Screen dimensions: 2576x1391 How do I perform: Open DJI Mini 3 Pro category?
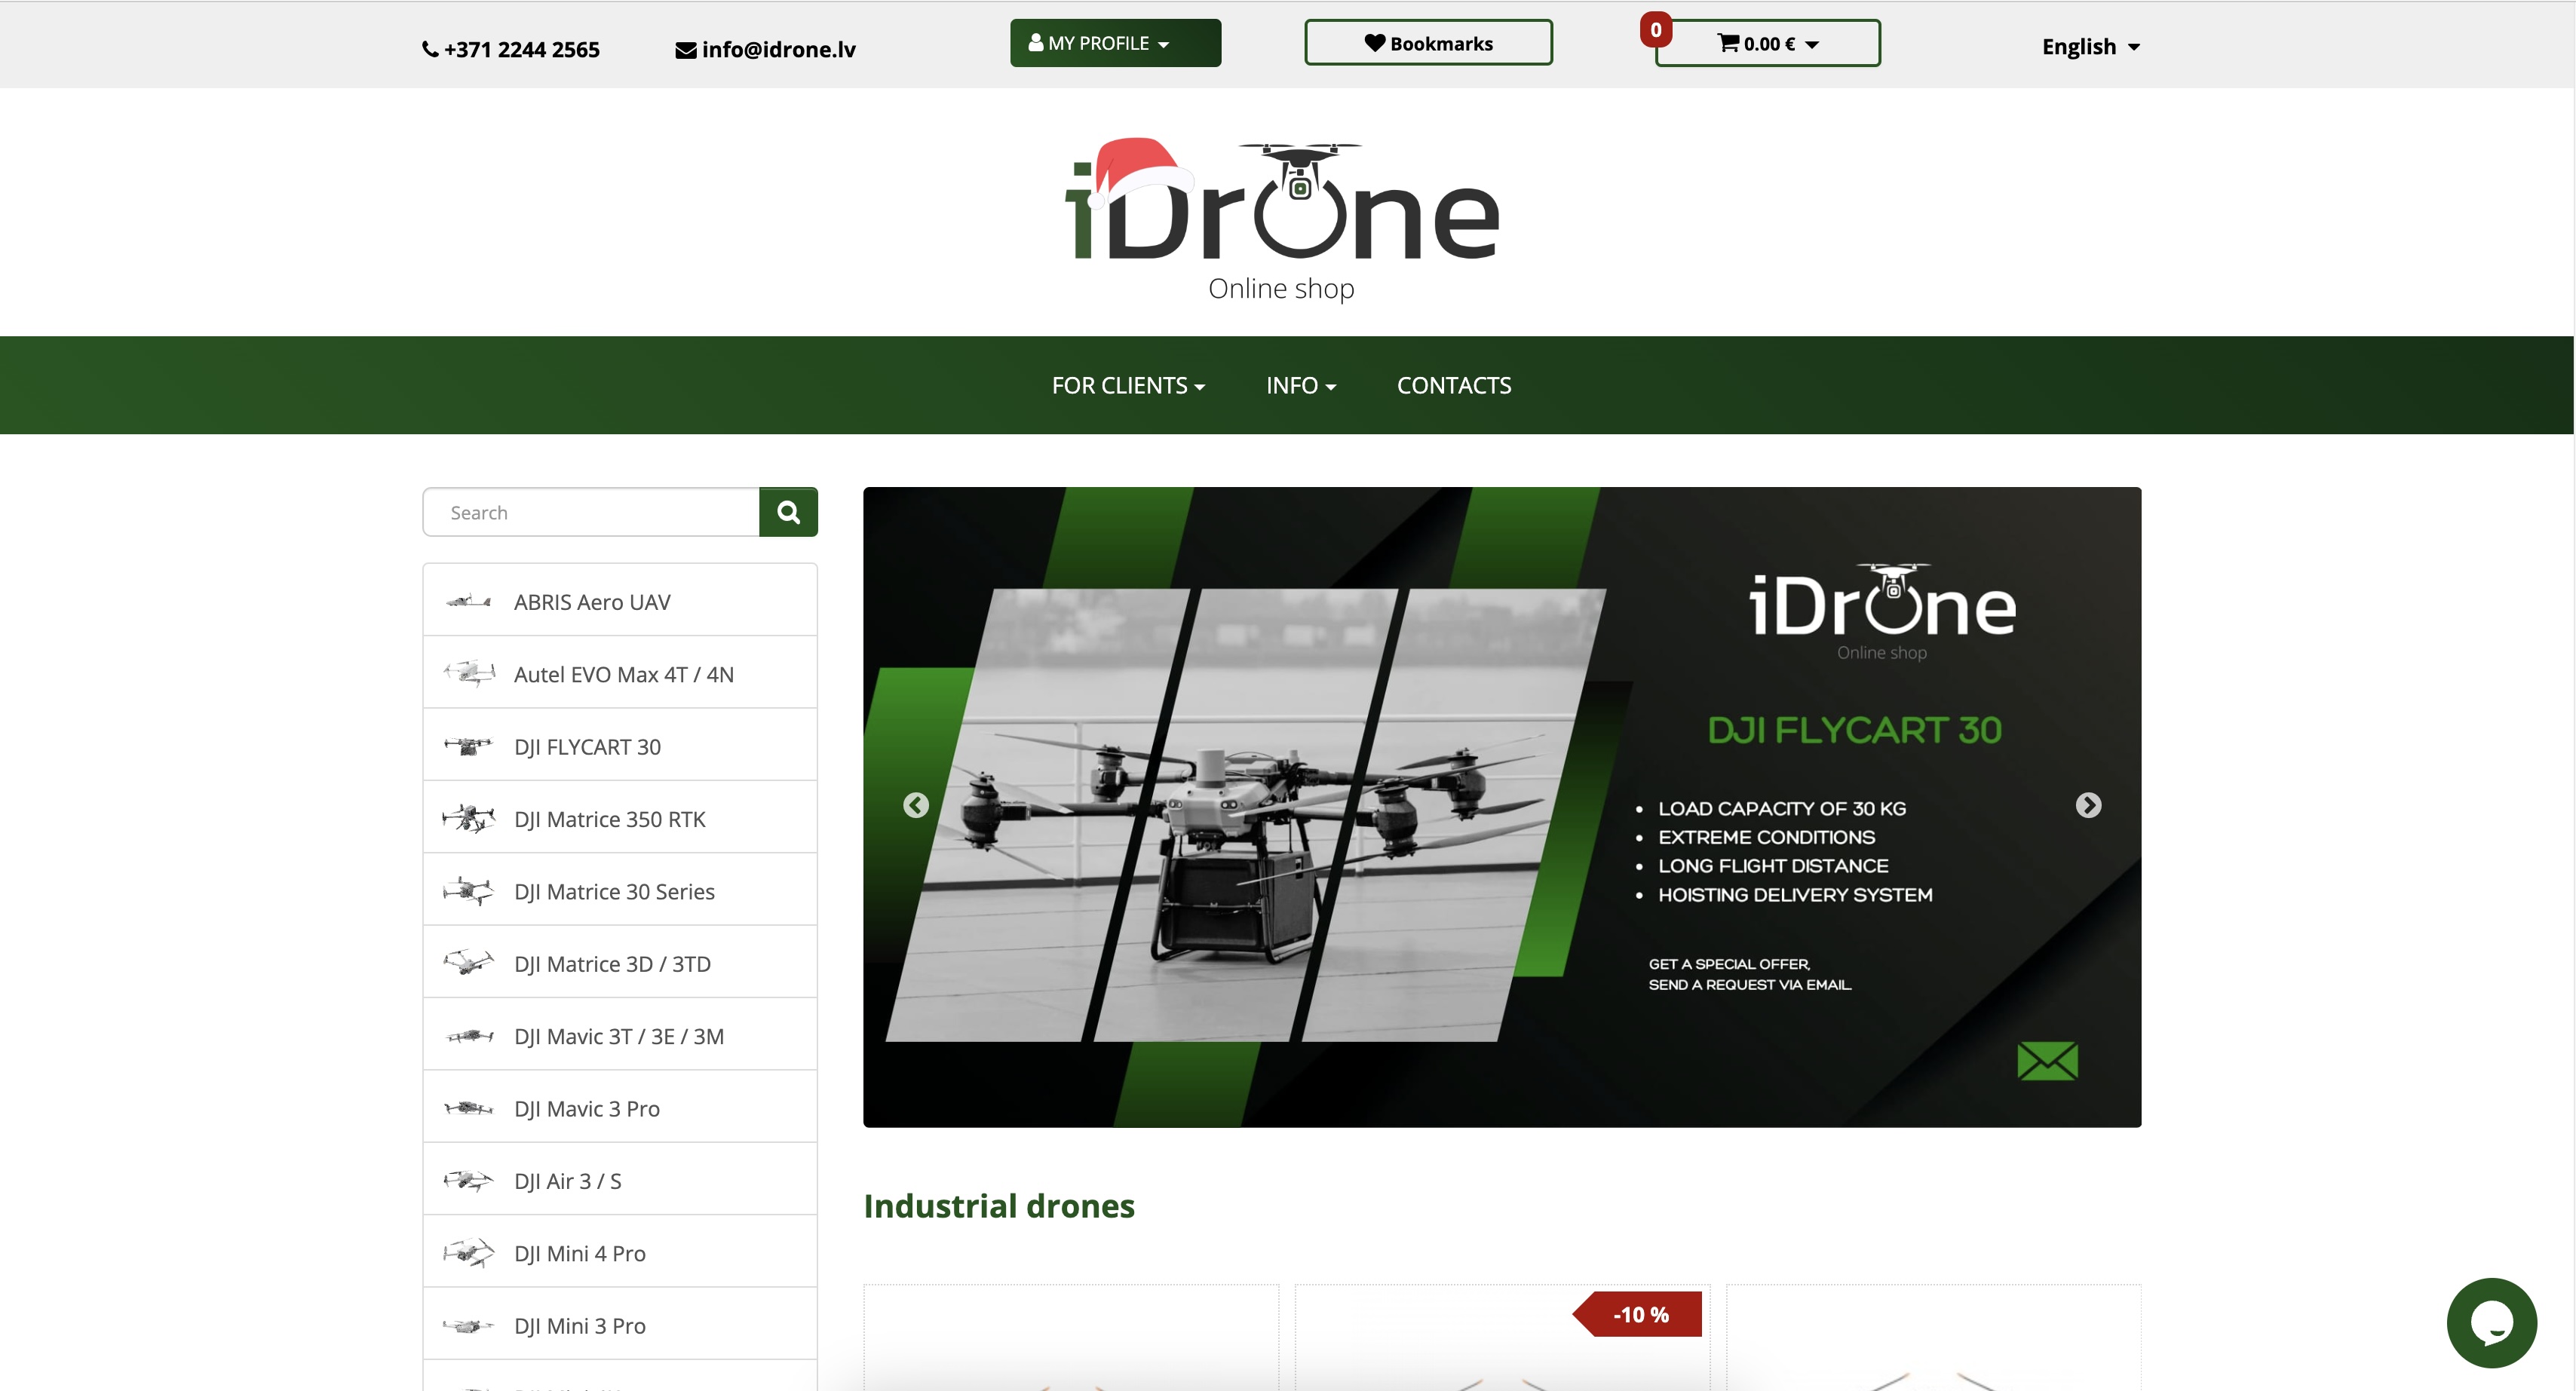tap(620, 1324)
